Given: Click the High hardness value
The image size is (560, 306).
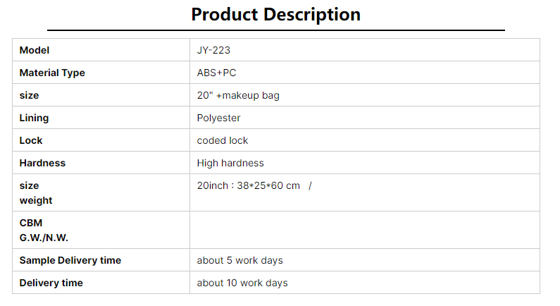Looking at the screenshot, I should [x=230, y=163].
